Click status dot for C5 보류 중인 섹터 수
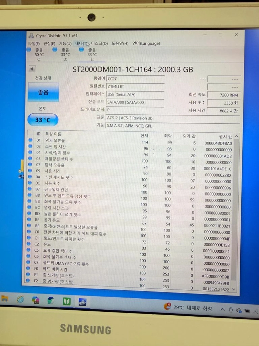Viewport: 259px width, 346px height. click(28, 250)
